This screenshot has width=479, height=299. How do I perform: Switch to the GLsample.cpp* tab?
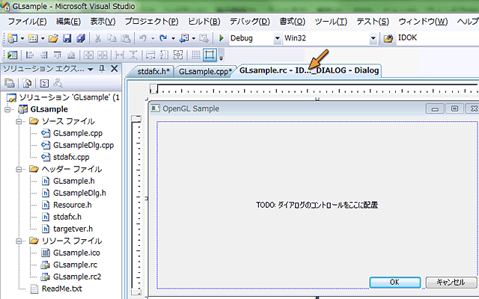pos(206,72)
